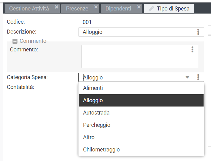The image size is (211, 161).
Task: Close the Dipendenti tab
Action: 139,7
